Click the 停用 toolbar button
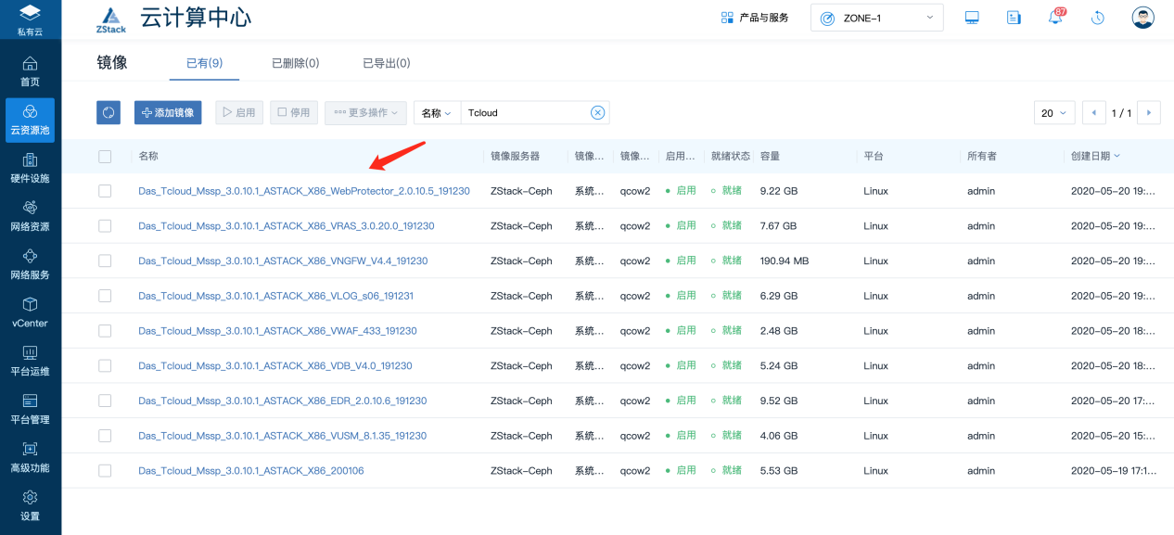 [294, 112]
